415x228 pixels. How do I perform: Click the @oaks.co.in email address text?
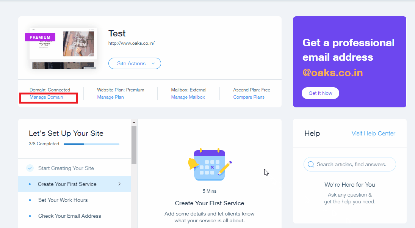pyautogui.click(x=333, y=72)
